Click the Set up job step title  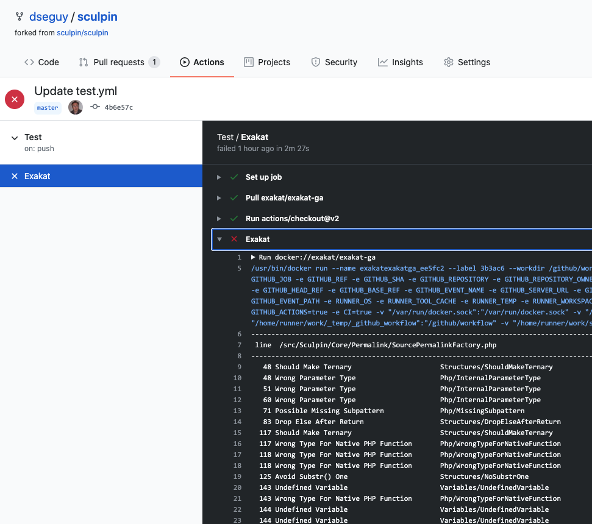263,177
